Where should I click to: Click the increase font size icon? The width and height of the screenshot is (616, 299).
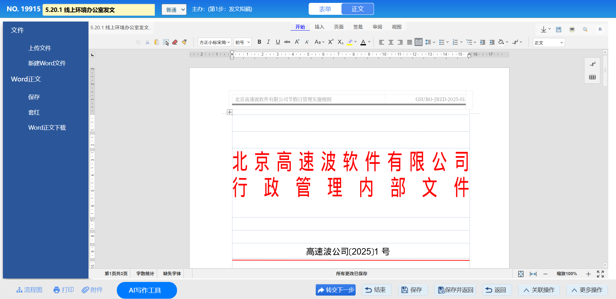(x=297, y=42)
